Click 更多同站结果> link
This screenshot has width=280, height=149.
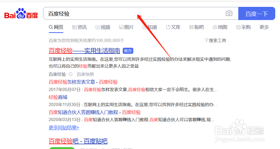coord(64,128)
